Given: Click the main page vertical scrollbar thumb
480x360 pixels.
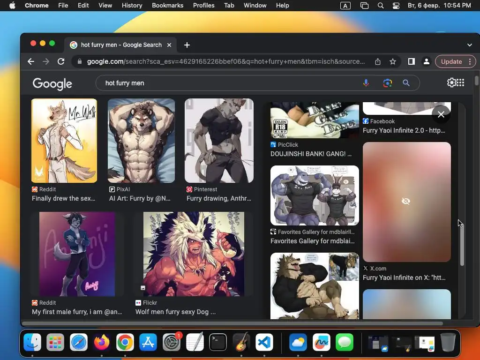Looking at the screenshot, I should 477,80.
